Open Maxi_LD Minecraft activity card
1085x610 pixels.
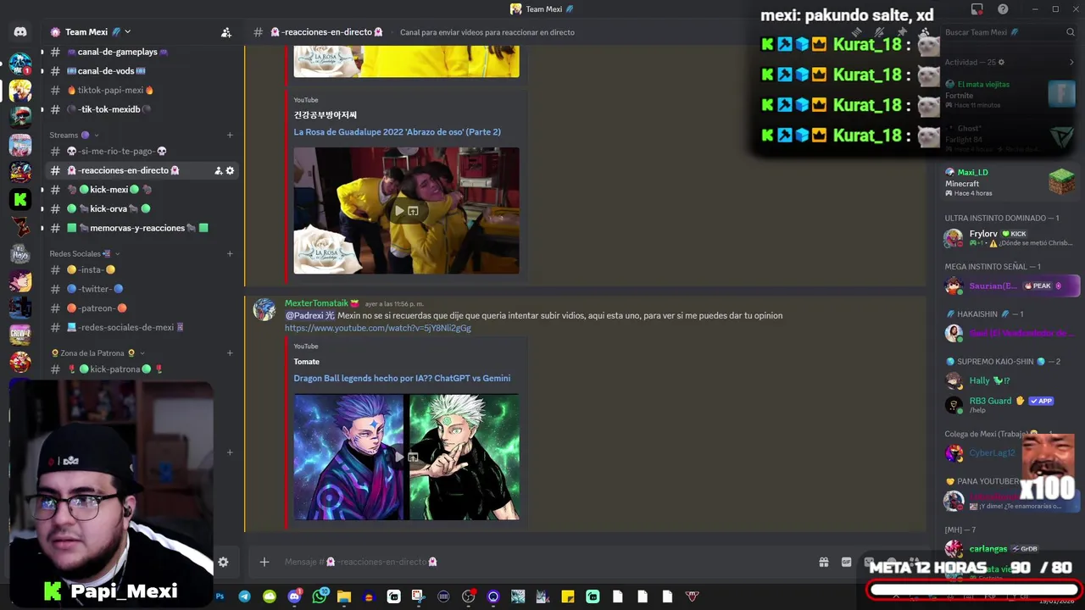[x=1010, y=182]
